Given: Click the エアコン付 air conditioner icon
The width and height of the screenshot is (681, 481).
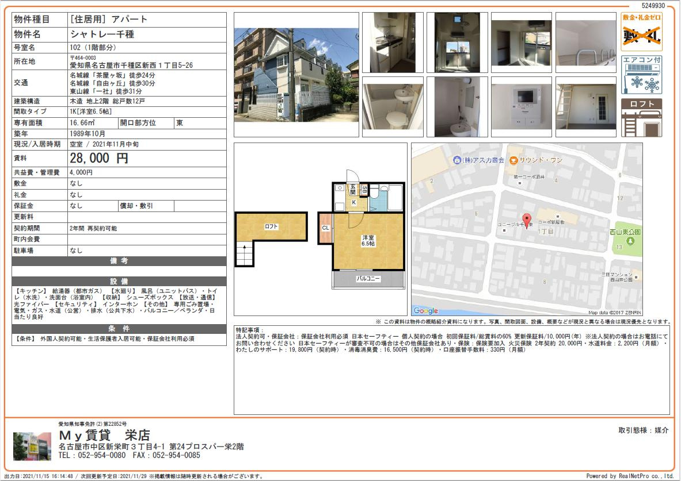Looking at the screenshot, I should pos(641,75).
